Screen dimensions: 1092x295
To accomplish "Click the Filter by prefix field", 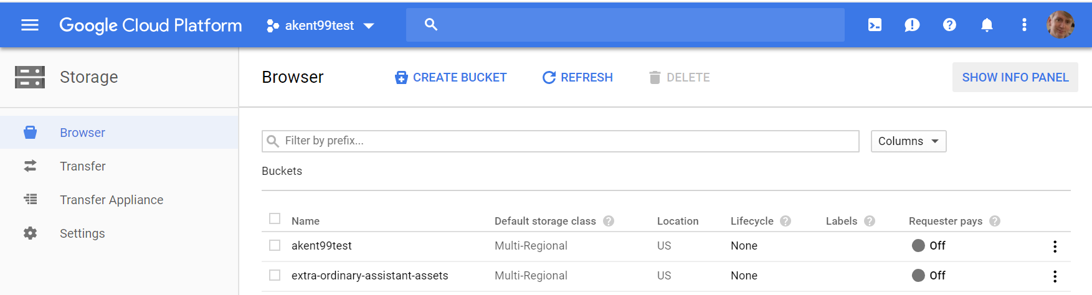I will 561,141.
